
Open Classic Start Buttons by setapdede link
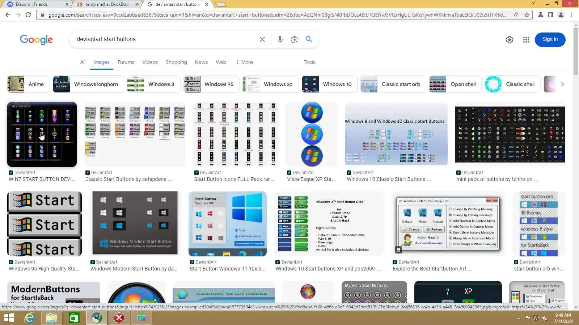(x=128, y=179)
